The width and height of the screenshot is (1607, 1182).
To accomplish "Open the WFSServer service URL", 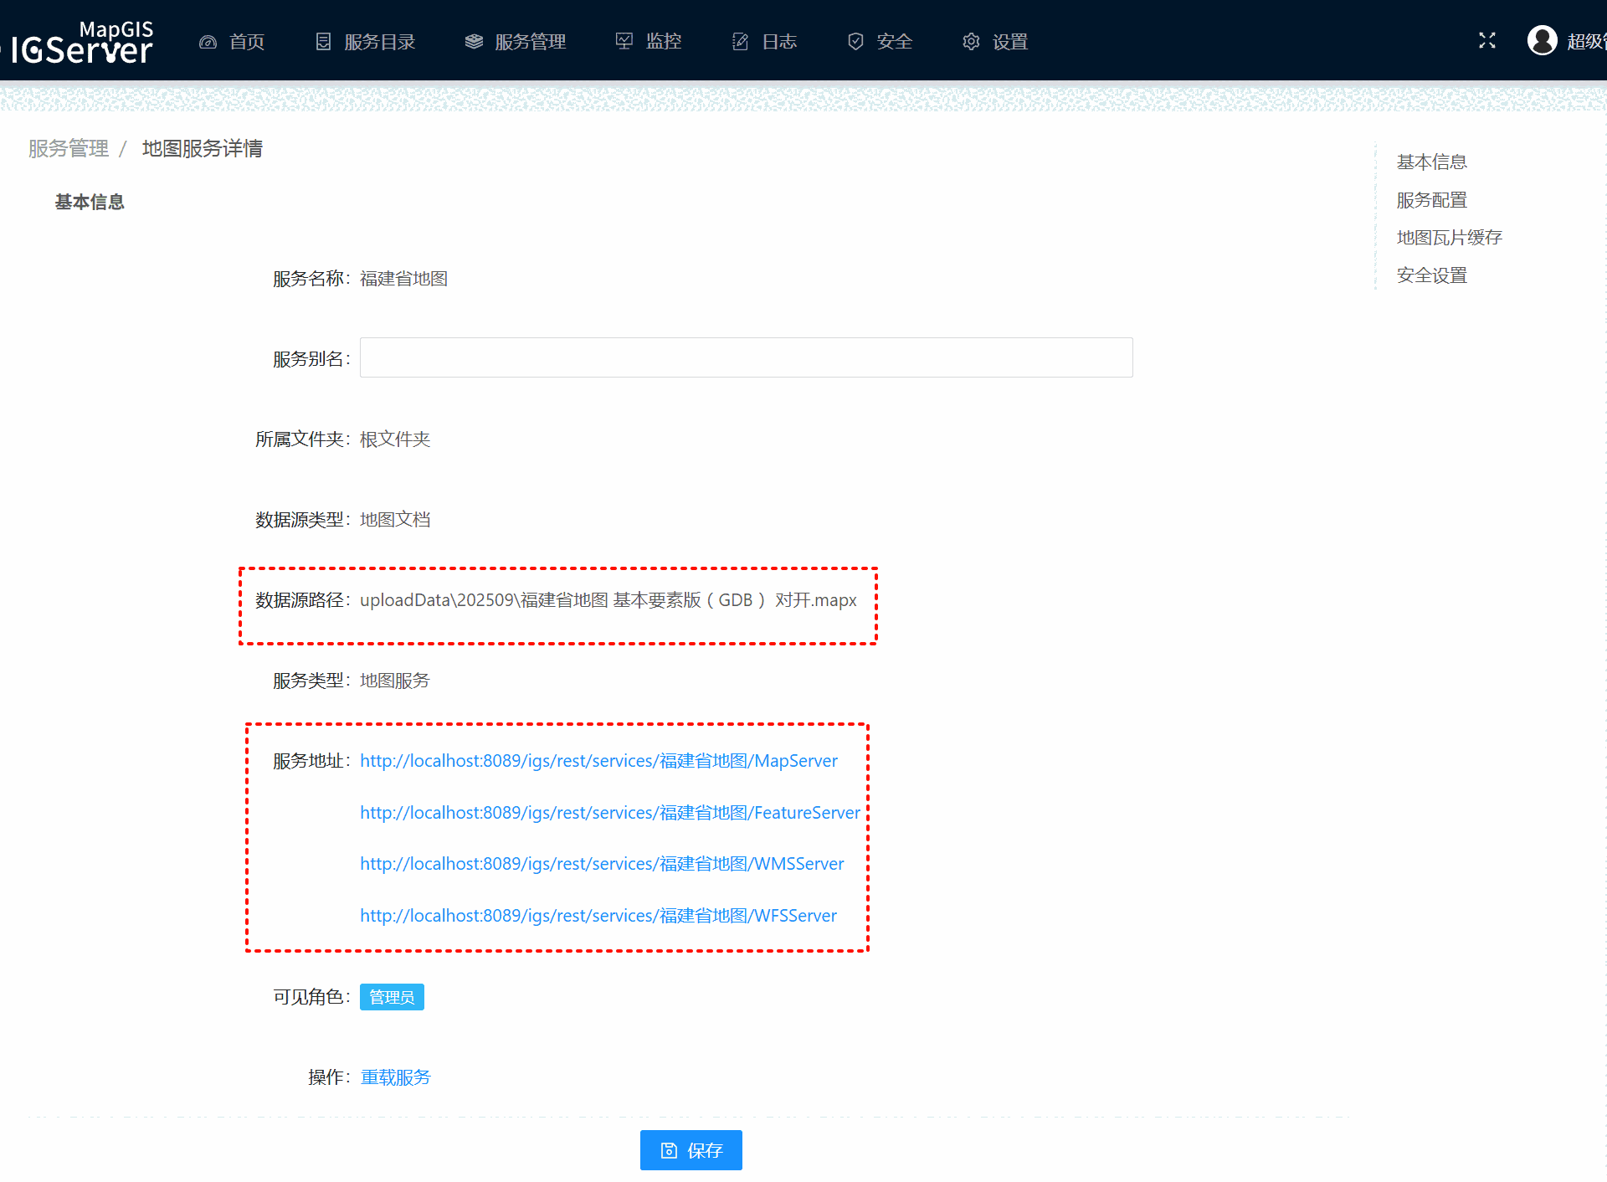I will point(598,916).
